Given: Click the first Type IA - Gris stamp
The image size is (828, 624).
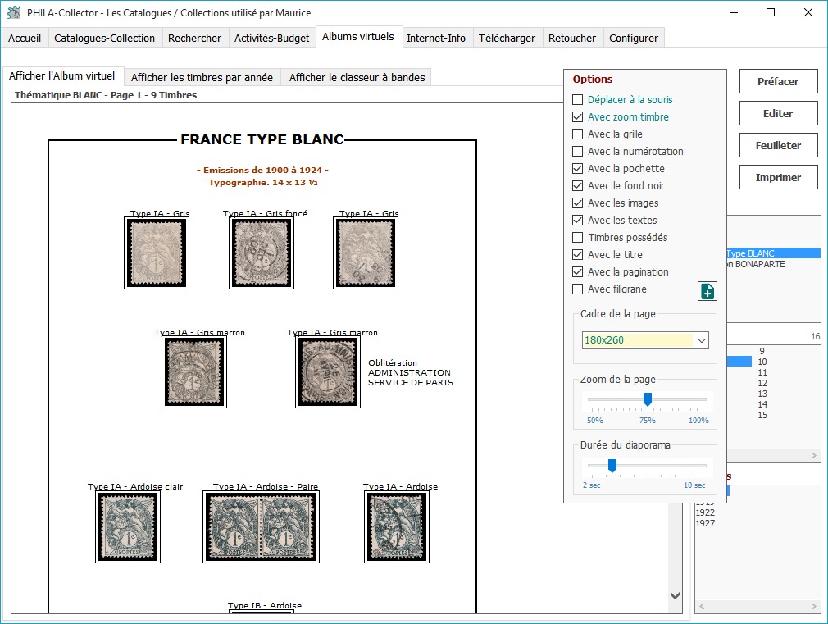Looking at the screenshot, I should pos(157,253).
